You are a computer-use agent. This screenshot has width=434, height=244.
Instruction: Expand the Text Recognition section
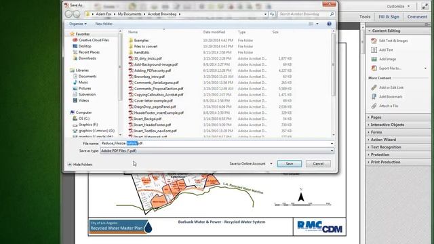[398, 147]
